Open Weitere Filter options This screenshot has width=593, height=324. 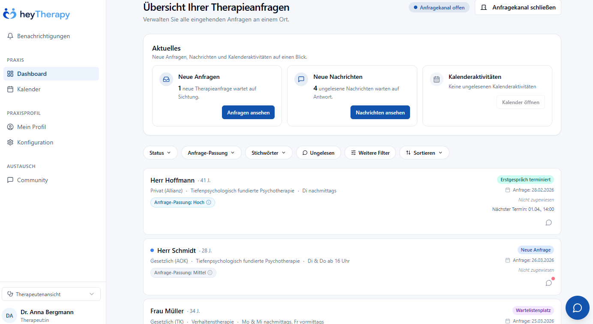[370, 153]
